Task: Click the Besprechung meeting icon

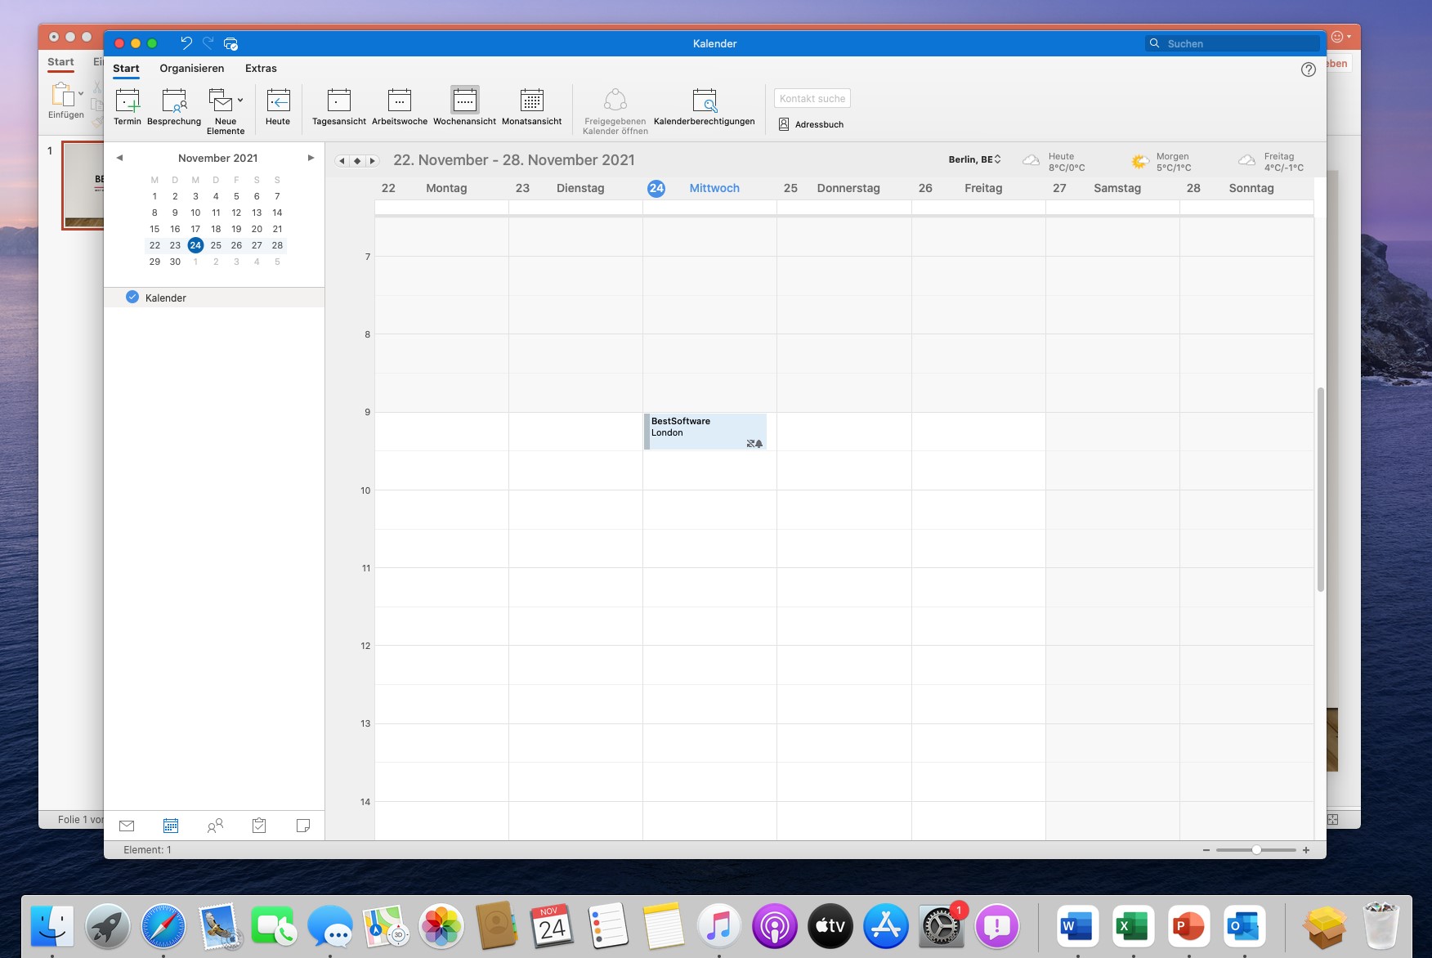Action: click(x=174, y=106)
